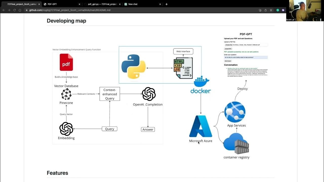324x182 pixels.
Task: Click 'Vector Embedding Enhancement Query Function' caption
Action: pyautogui.click(x=76, y=50)
